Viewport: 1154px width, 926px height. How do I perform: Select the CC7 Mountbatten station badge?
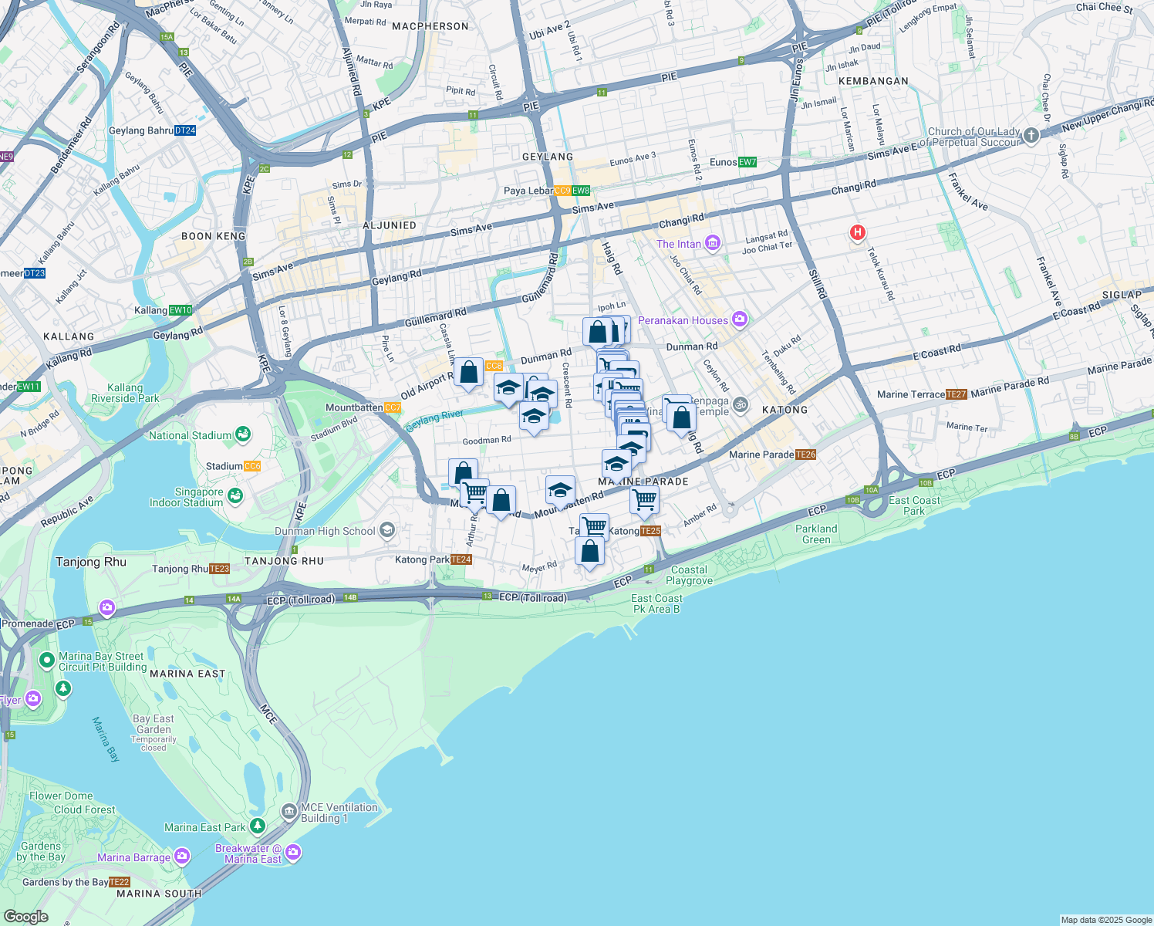(x=393, y=407)
